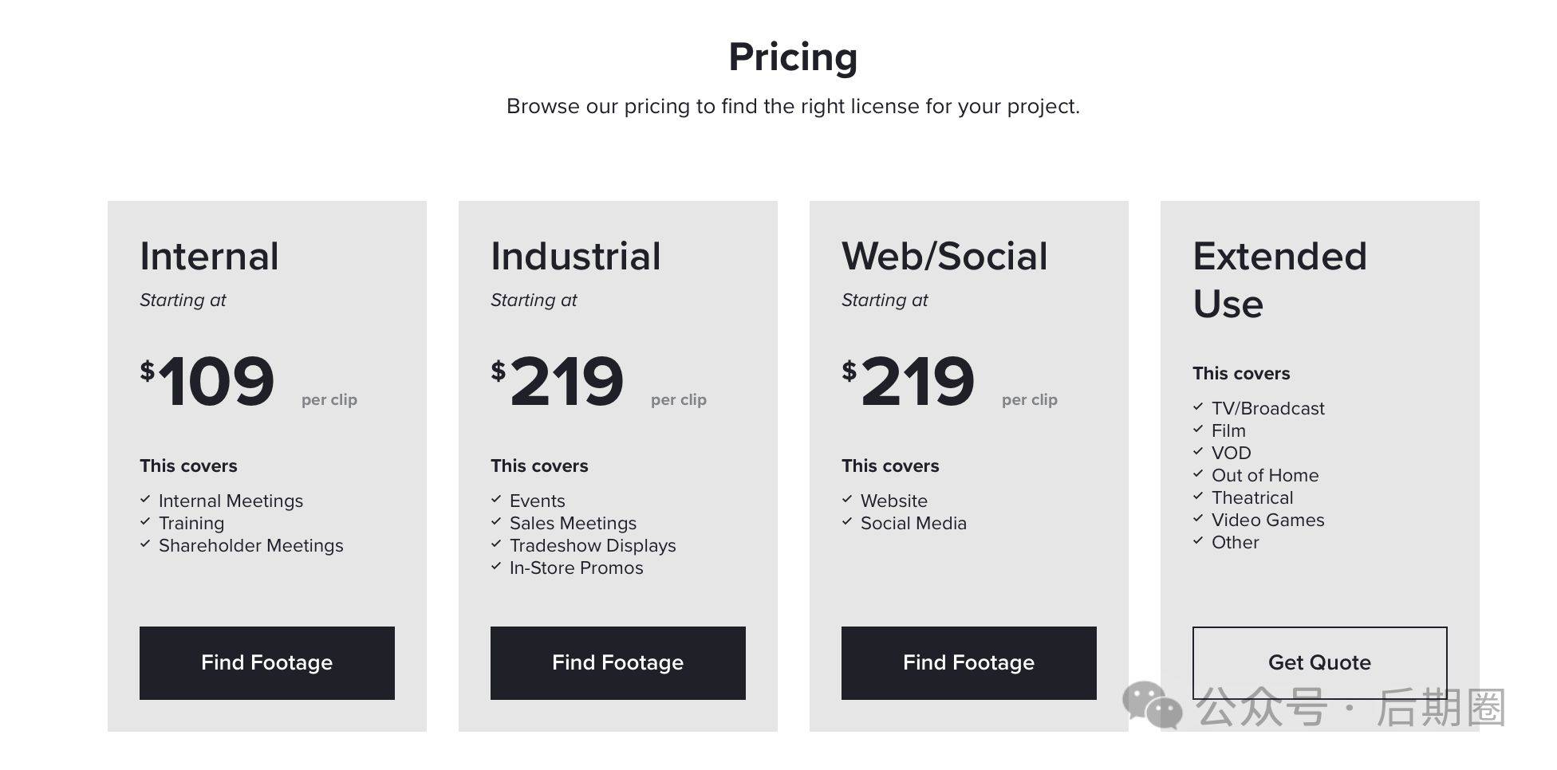1557x770 pixels.
Task: Click the checkmark beside Shareholder Meetings
Action: click(x=145, y=544)
